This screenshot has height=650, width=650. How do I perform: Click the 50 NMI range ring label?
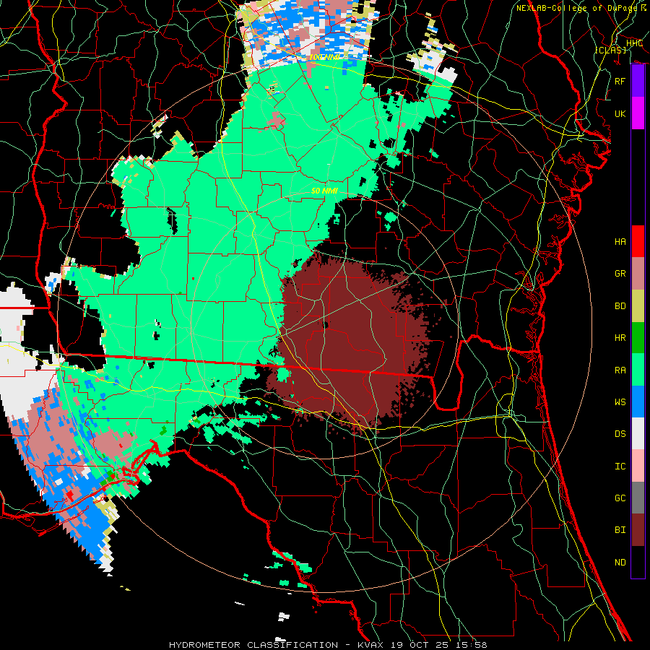point(324,191)
